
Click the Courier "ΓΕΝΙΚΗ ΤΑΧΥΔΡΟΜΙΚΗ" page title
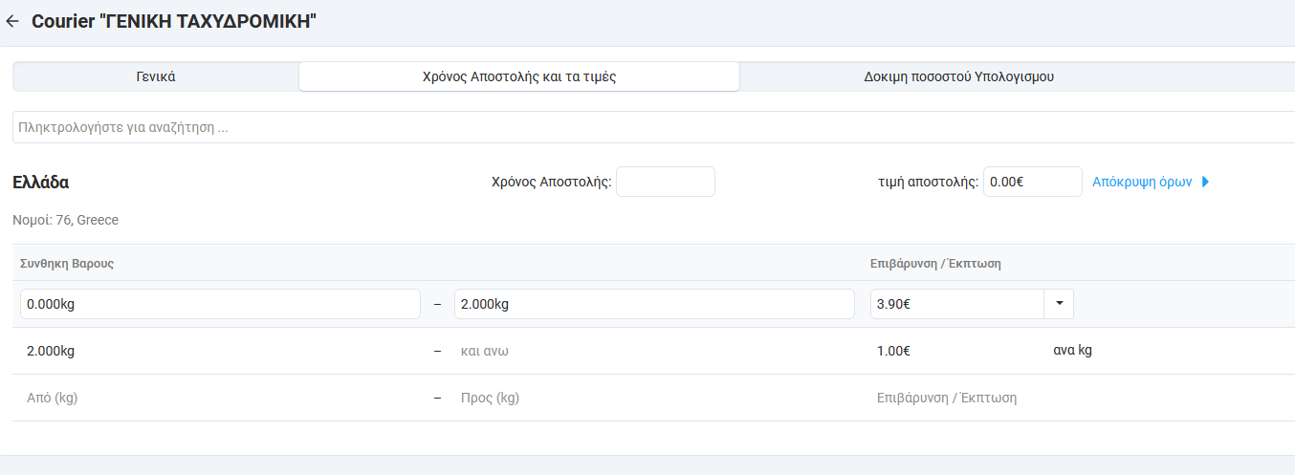pyautogui.click(x=174, y=21)
